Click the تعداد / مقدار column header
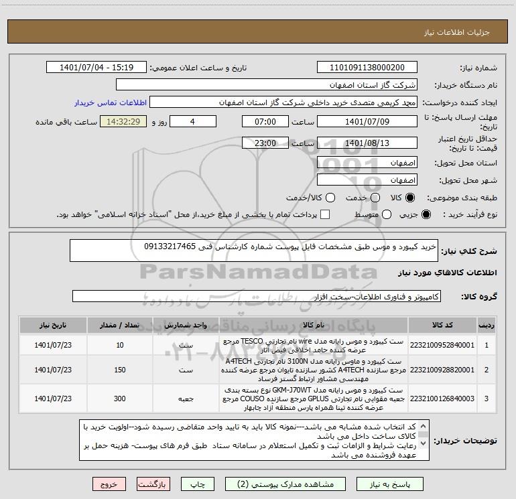Viewport: 516px width, 499px height. click(119, 325)
